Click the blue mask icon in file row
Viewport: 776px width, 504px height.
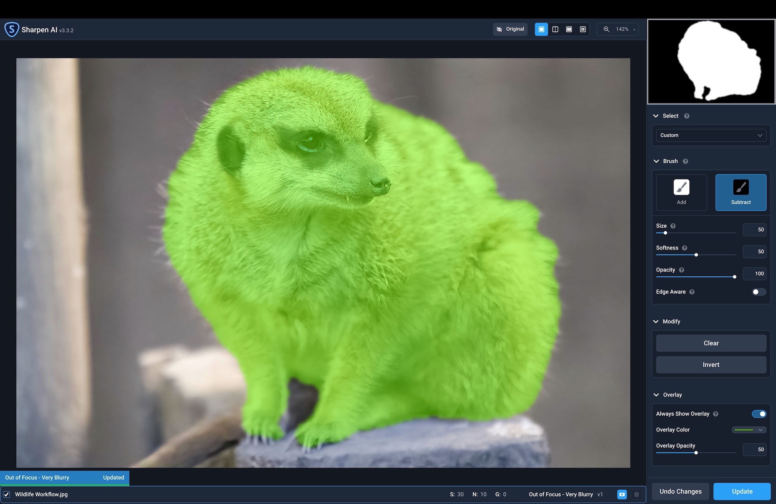pyautogui.click(x=622, y=494)
